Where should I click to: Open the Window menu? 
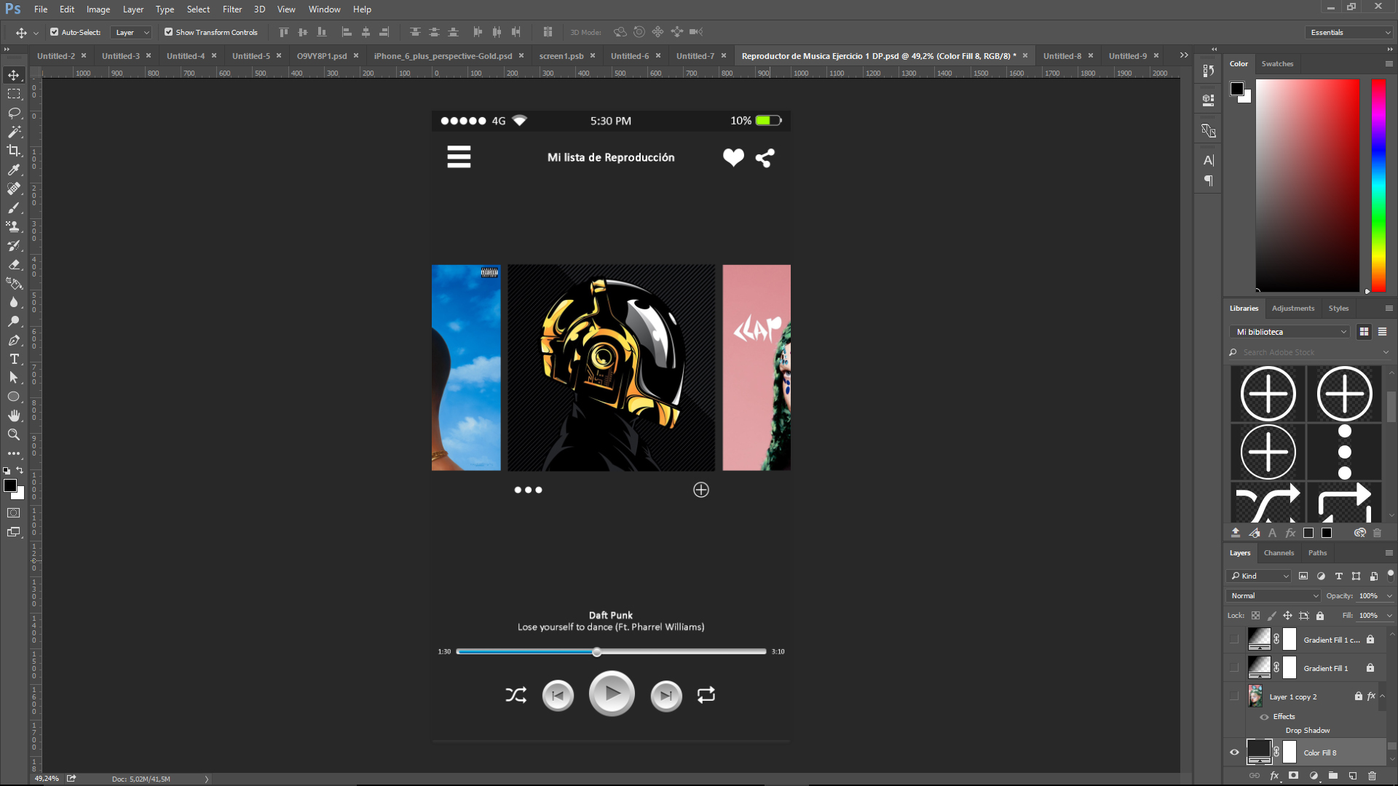[x=324, y=9]
